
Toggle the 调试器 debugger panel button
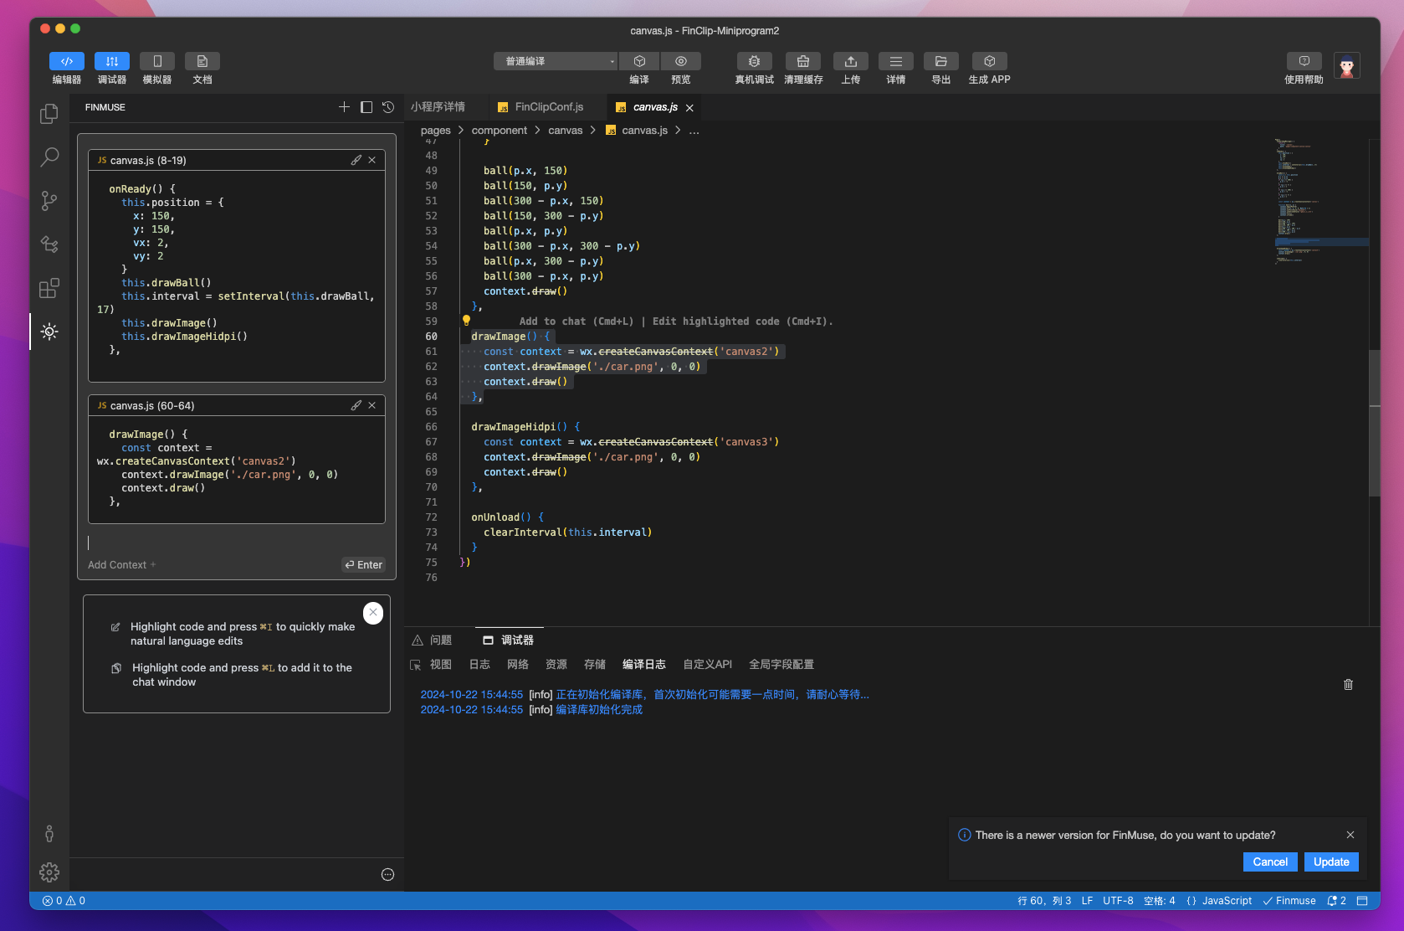111,61
